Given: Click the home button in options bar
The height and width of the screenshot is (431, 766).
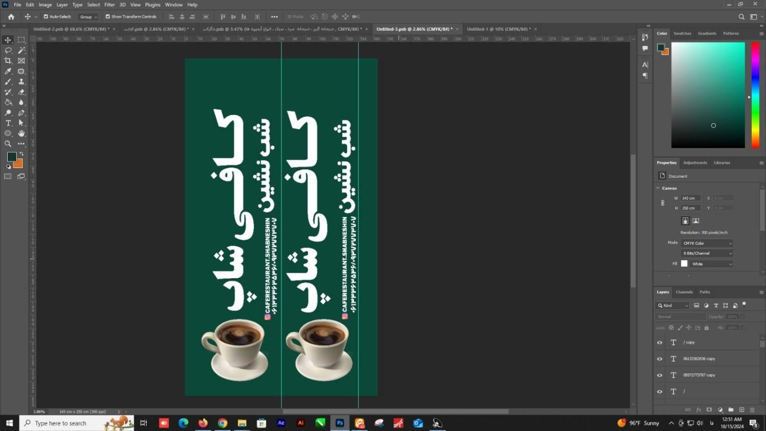Looking at the screenshot, I should tap(11, 17).
